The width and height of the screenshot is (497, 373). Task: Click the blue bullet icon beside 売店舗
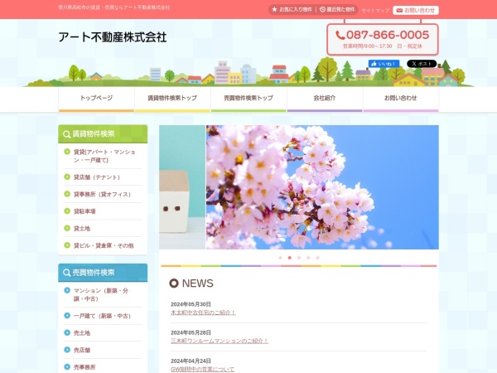[x=67, y=350]
